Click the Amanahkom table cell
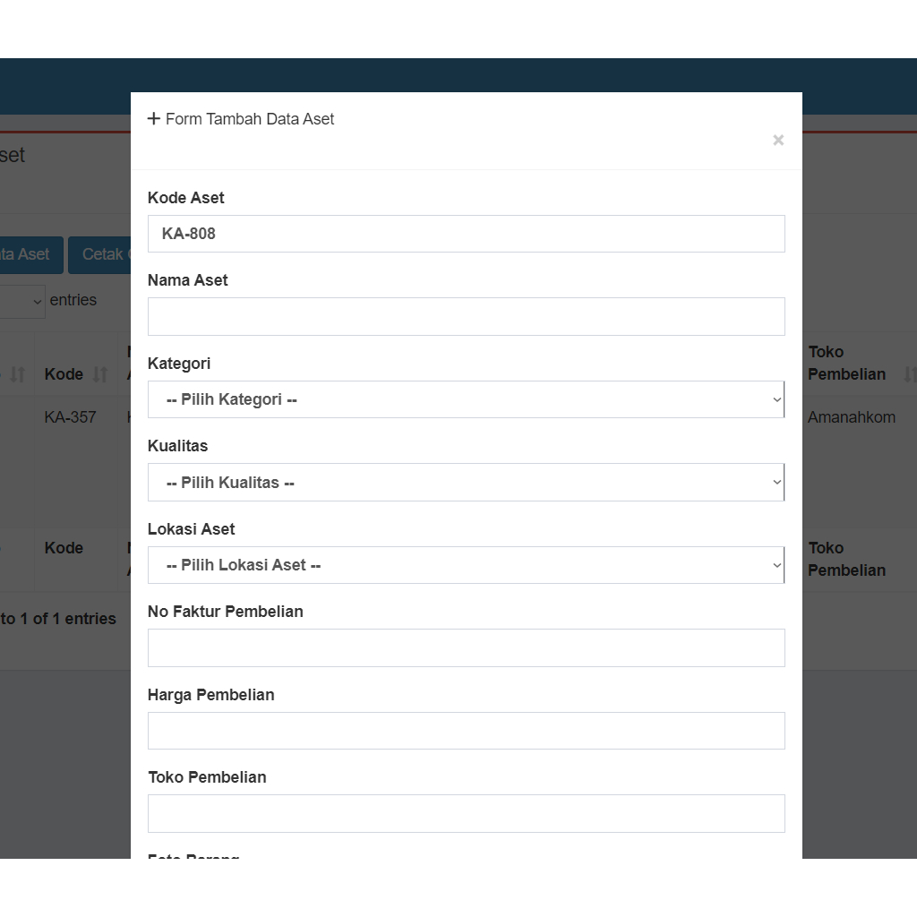 851,417
